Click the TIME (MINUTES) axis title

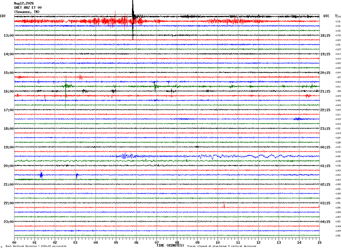(x=170, y=245)
